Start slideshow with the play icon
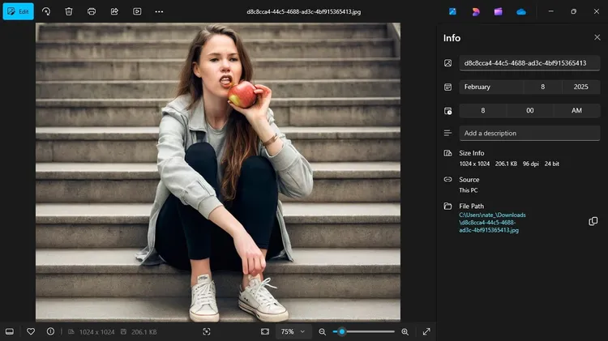The height and width of the screenshot is (341, 608). 137,11
